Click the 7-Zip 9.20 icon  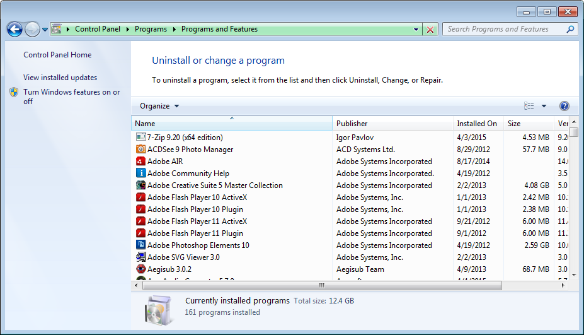(x=140, y=138)
